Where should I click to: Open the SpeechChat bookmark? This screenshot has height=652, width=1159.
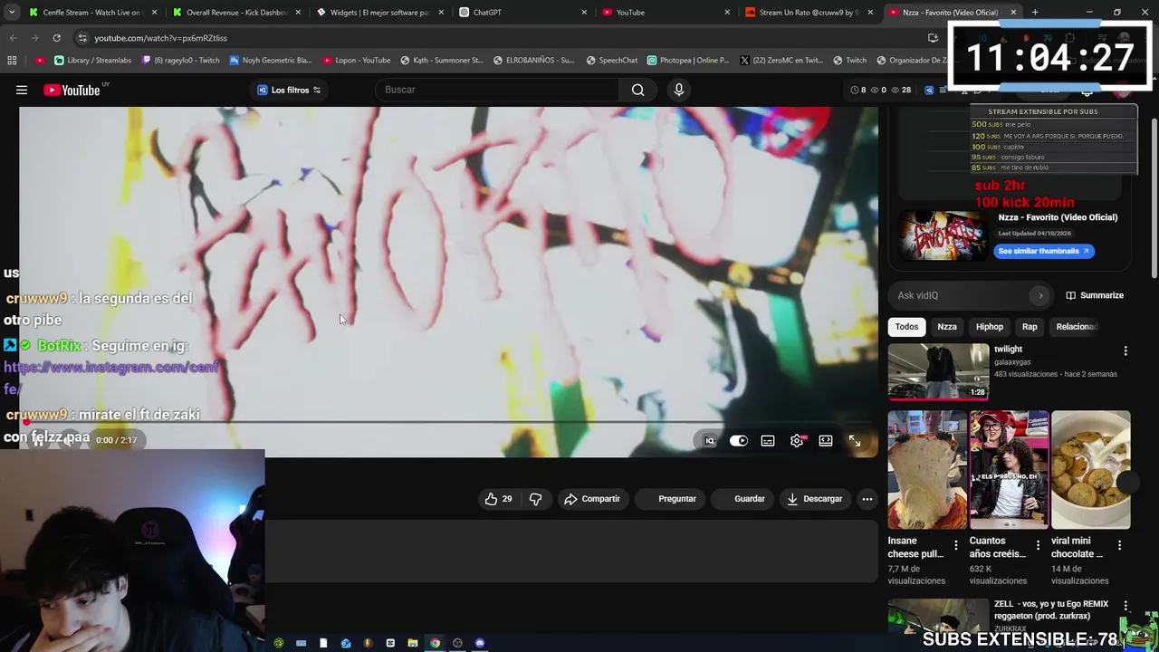click(x=611, y=61)
